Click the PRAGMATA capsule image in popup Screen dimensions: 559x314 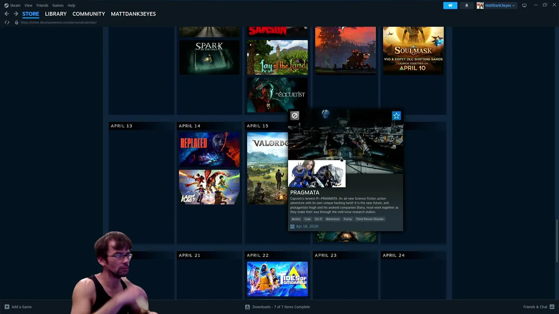317,173
